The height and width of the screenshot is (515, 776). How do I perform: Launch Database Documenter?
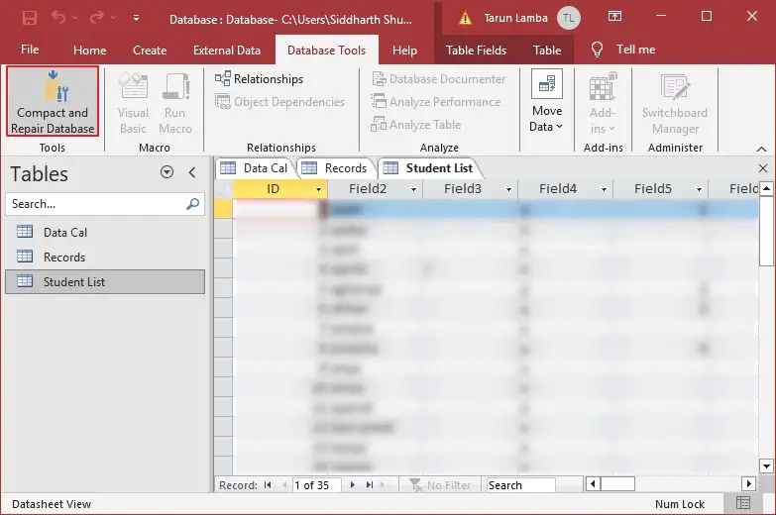coord(438,79)
